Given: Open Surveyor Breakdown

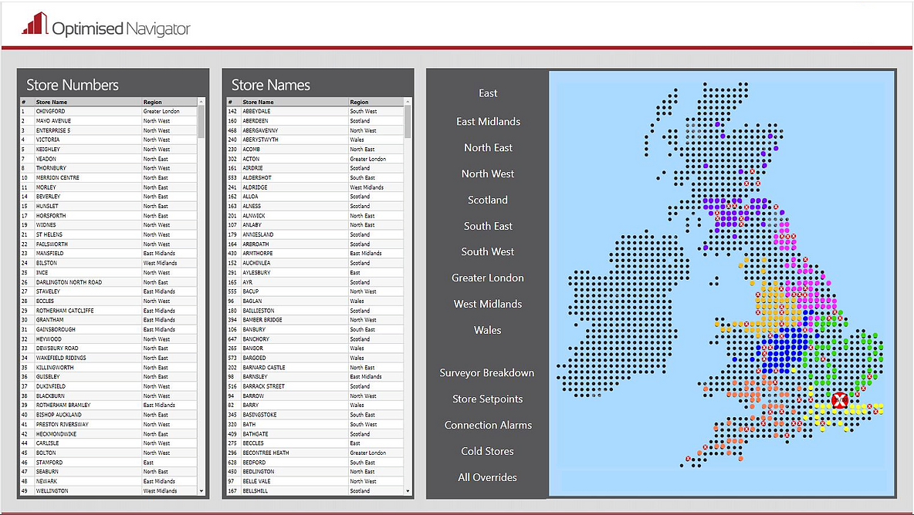Looking at the screenshot, I should tap(487, 372).
